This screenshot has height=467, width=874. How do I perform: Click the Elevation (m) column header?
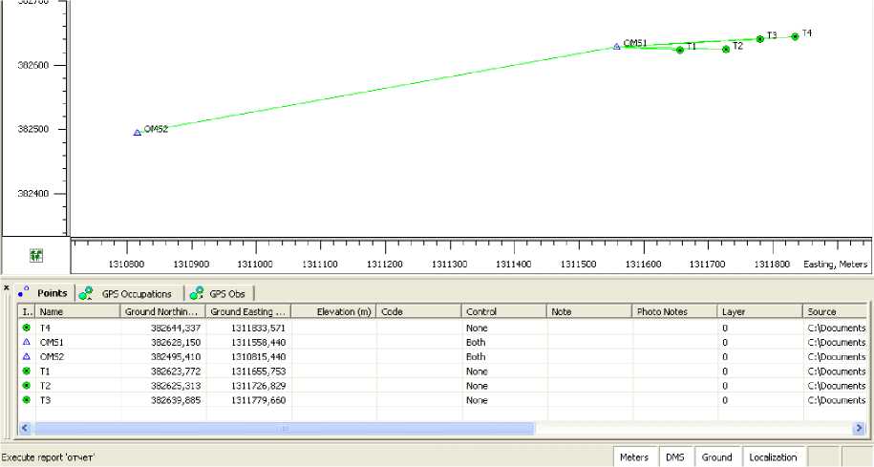tap(334, 311)
